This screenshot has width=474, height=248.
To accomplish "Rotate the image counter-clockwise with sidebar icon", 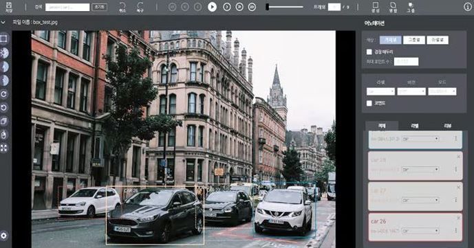I will pyautogui.click(x=4, y=108).
